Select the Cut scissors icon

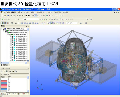tap(17, 16)
